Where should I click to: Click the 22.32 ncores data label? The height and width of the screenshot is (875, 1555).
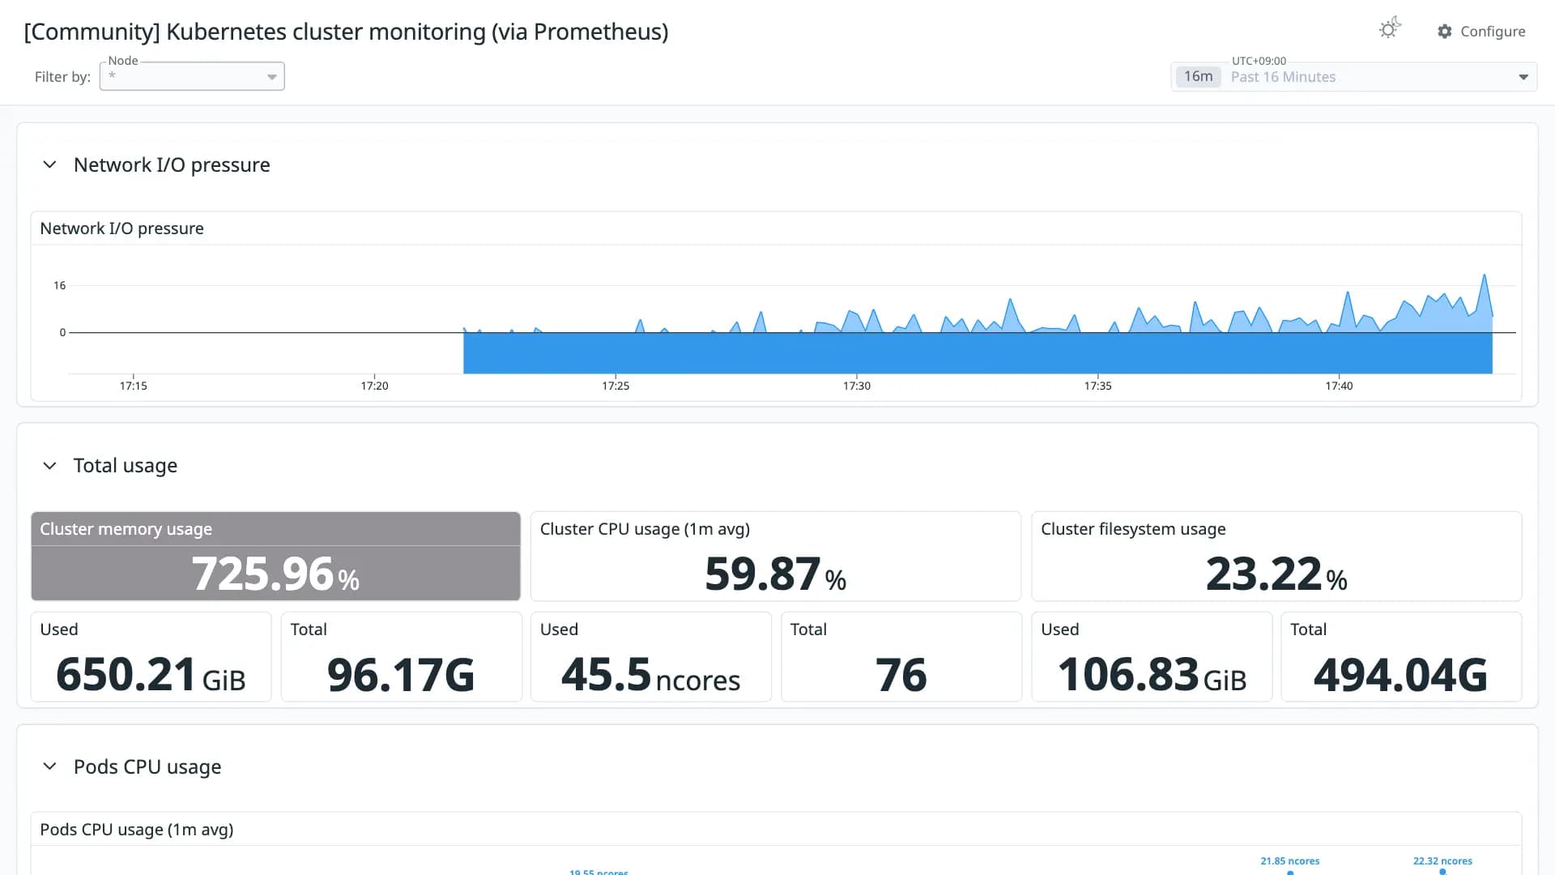coord(1442,861)
